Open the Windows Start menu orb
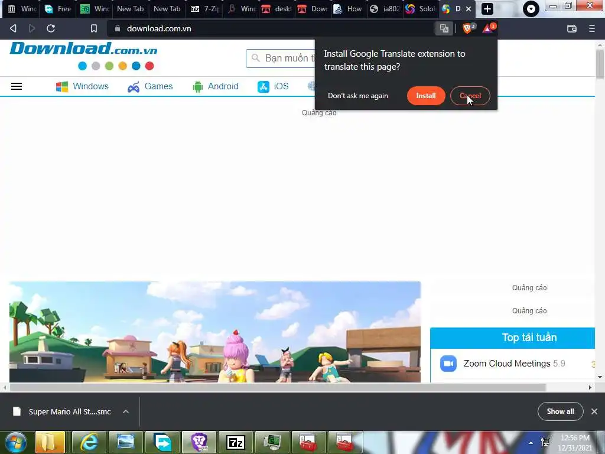This screenshot has height=454, width=605. click(x=15, y=442)
